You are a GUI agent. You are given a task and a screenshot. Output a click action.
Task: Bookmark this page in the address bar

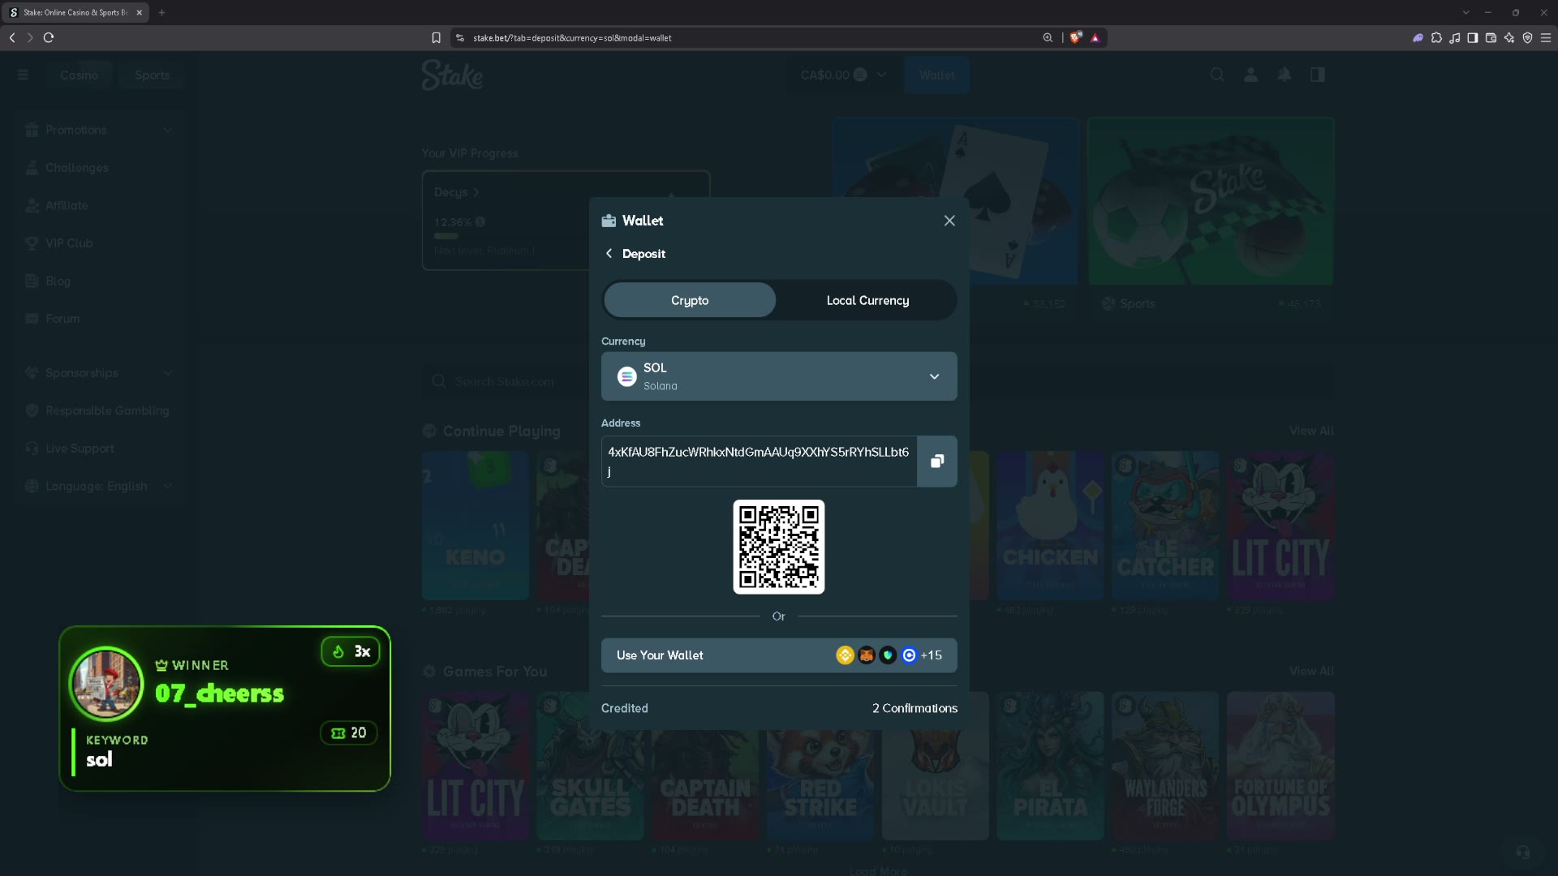point(436,37)
